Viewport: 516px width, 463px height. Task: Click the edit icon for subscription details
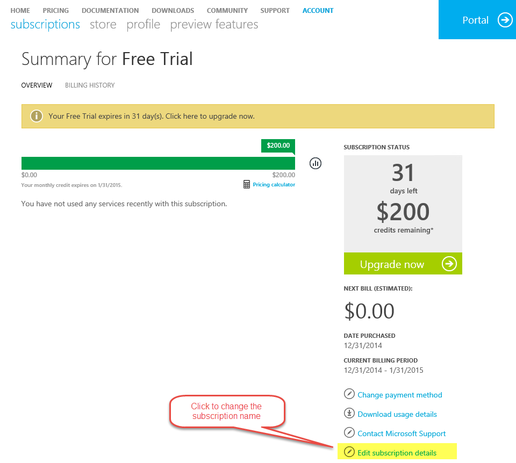click(349, 452)
